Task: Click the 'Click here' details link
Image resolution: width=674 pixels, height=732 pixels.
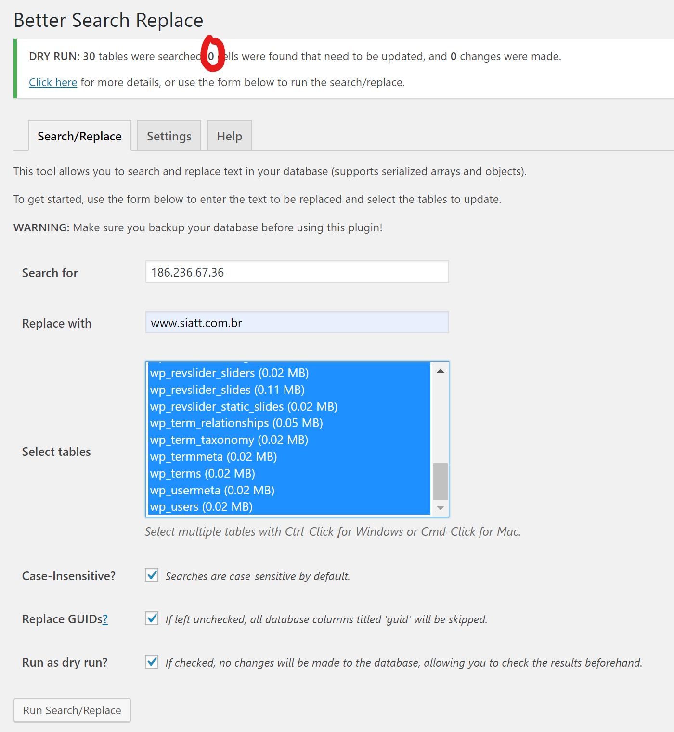Action: [52, 82]
